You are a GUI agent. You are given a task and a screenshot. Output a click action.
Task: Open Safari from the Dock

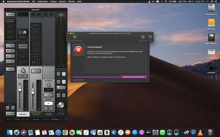click(58, 132)
